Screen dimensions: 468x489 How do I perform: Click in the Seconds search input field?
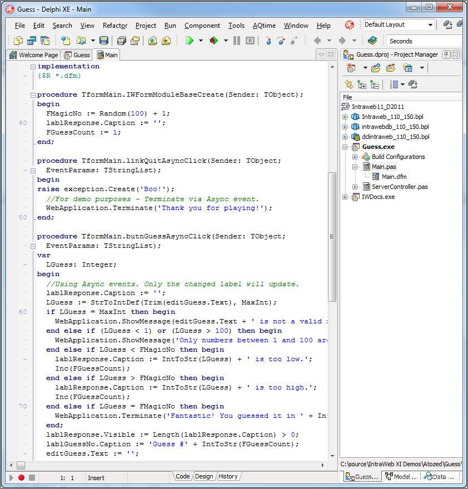pyautogui.click(x=424, y=41)
